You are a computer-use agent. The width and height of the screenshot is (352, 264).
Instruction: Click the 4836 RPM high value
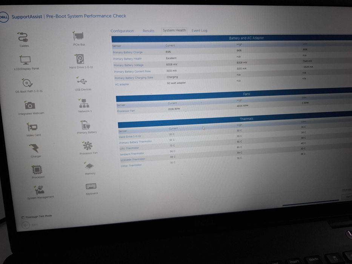[242, 106]
